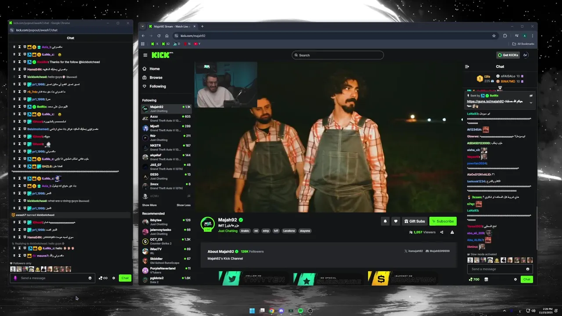Share the stream via share icon
Viewport: 562px width, 316px height.
tap(442, 232)
